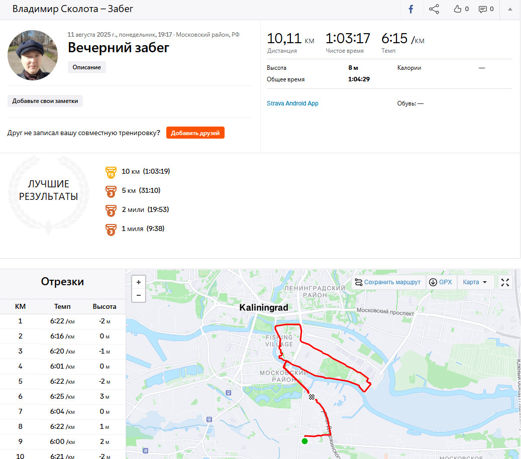Click the Добавить друзей button
Viewport: 521px width, 459px height.
pyautogui.click(x=195, y=133)
